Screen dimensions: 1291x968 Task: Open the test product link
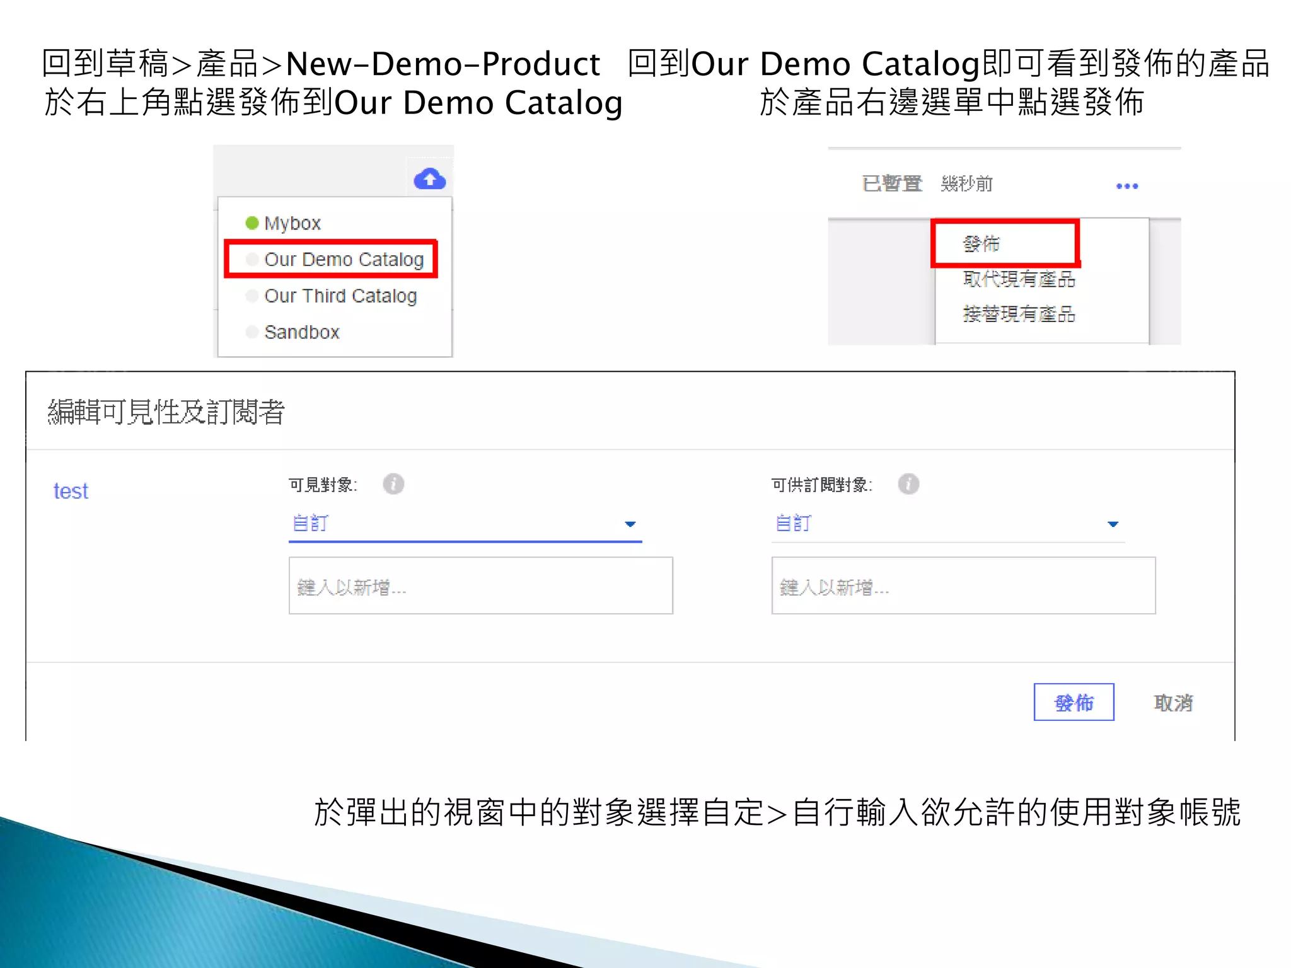[71, 491]
